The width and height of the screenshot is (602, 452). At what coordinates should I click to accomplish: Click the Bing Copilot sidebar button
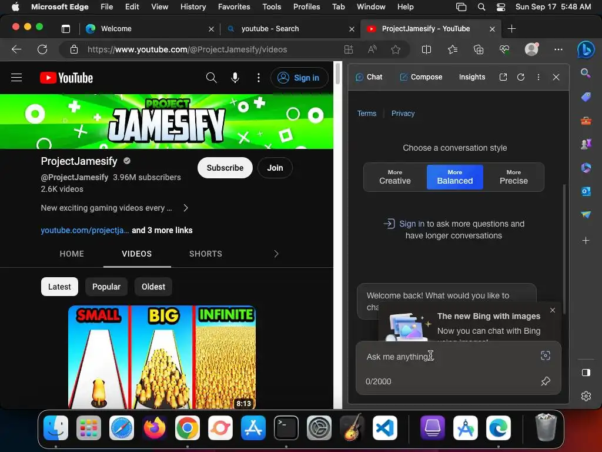[586, 49]
